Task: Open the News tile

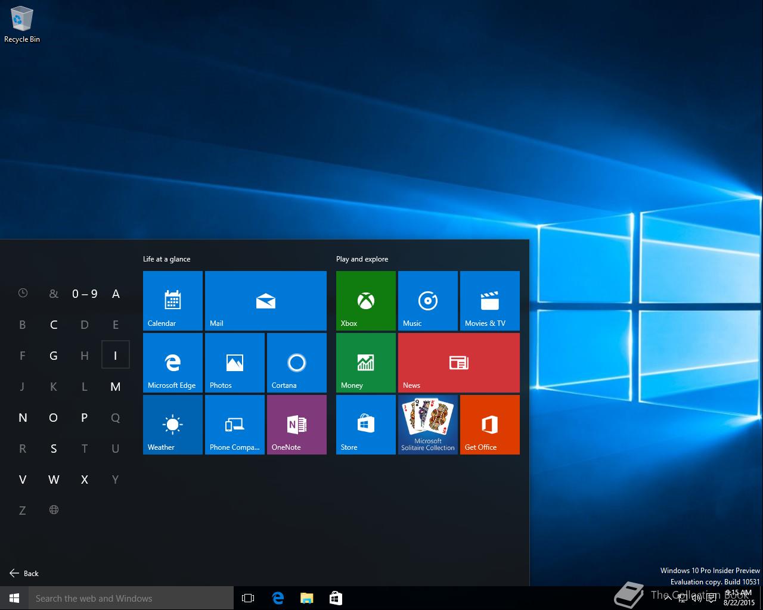Action: tap(459, 363)
